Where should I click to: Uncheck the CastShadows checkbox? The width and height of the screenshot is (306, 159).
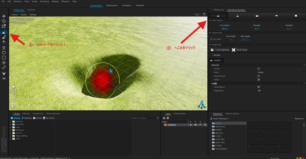pyautogui.click(x=258, y=87)
